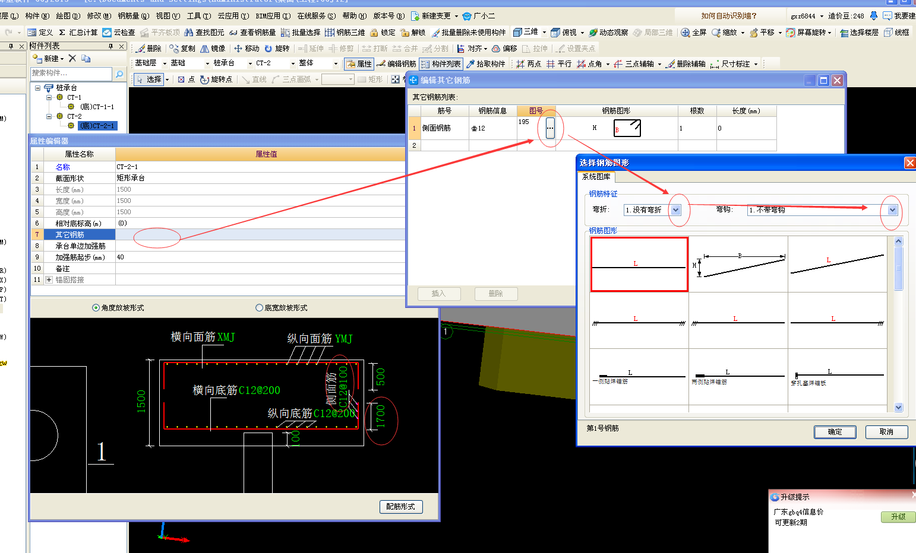The image size is (916, 553).
Task: Click search magnifier in component list
Action: [119, 74]
